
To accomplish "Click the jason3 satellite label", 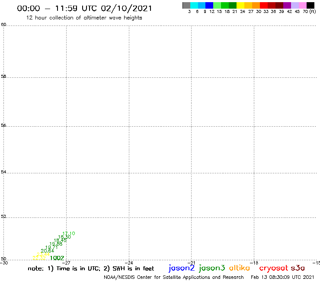I will pos(212,268).
